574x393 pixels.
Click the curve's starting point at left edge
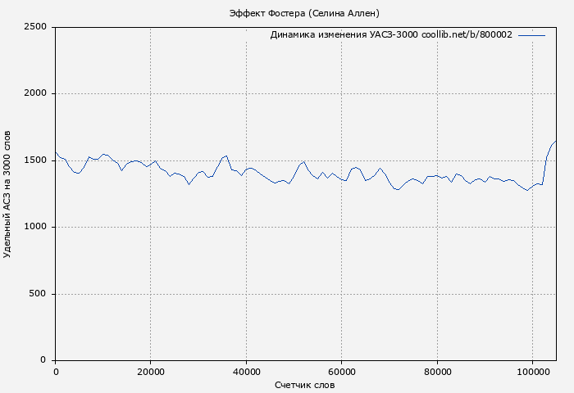(x=56, y=152)
